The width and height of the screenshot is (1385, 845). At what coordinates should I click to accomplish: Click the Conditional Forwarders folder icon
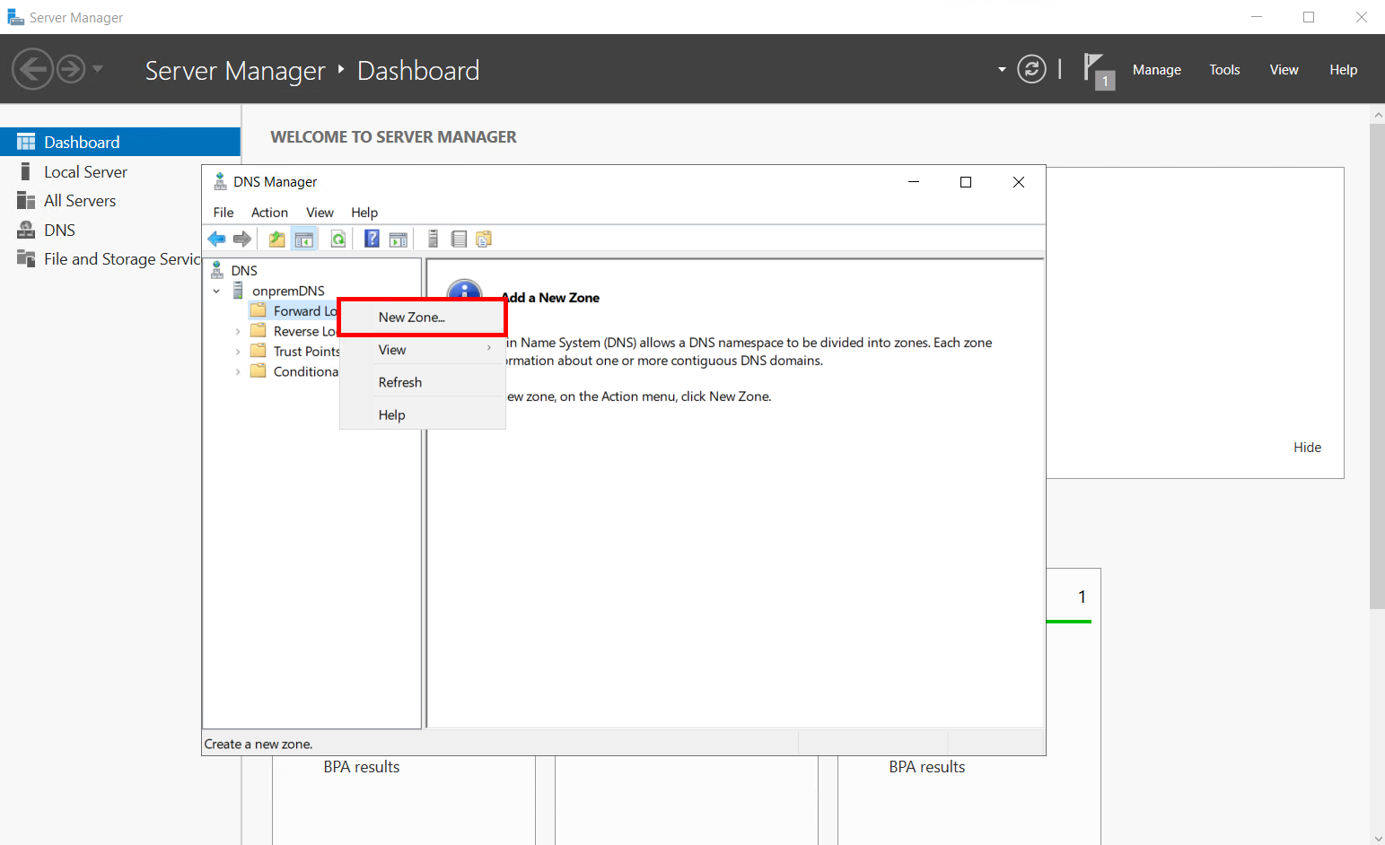[x=259, y=371]
